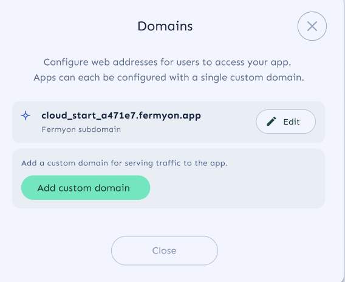This screenshot has height=282, width=345.
Task: Click the word 'domain' in green button
Action: [112, 188]
